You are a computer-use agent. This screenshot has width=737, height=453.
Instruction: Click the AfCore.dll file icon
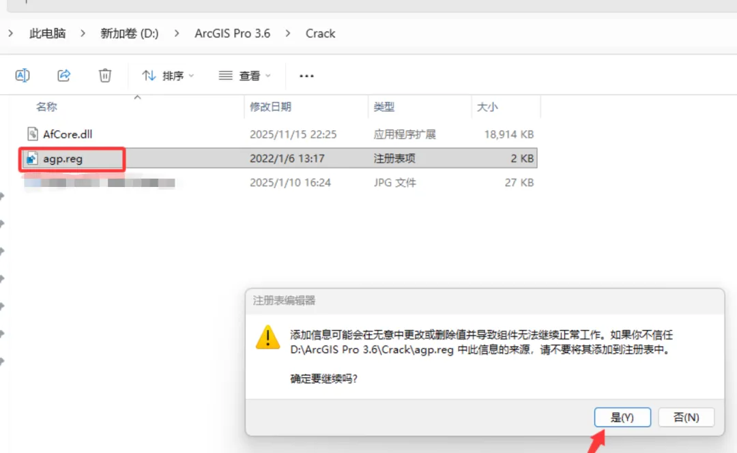(33, 134)
